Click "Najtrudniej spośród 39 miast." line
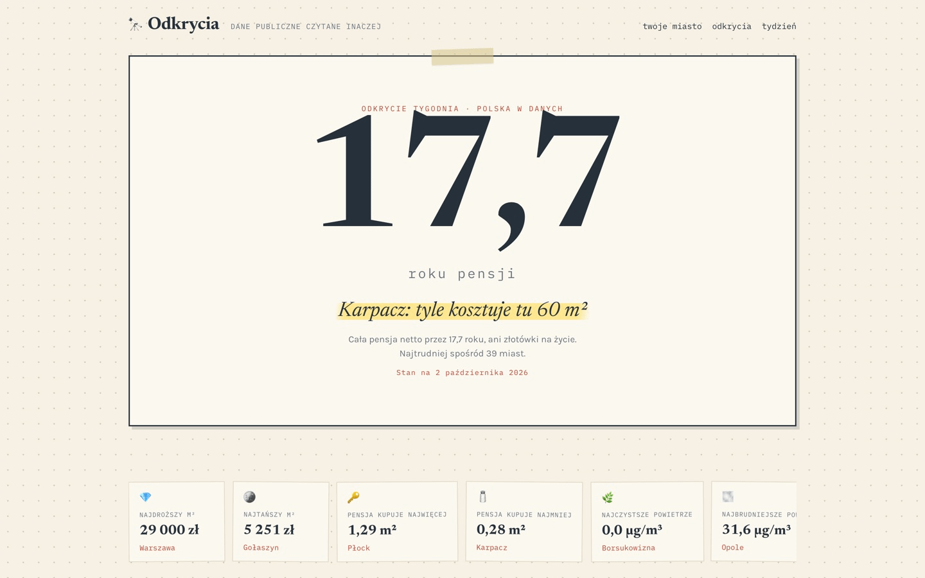This screenshot has height=578, width=925. [x=463, y=353]
